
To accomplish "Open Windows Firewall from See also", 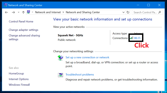I will point(19,85).
